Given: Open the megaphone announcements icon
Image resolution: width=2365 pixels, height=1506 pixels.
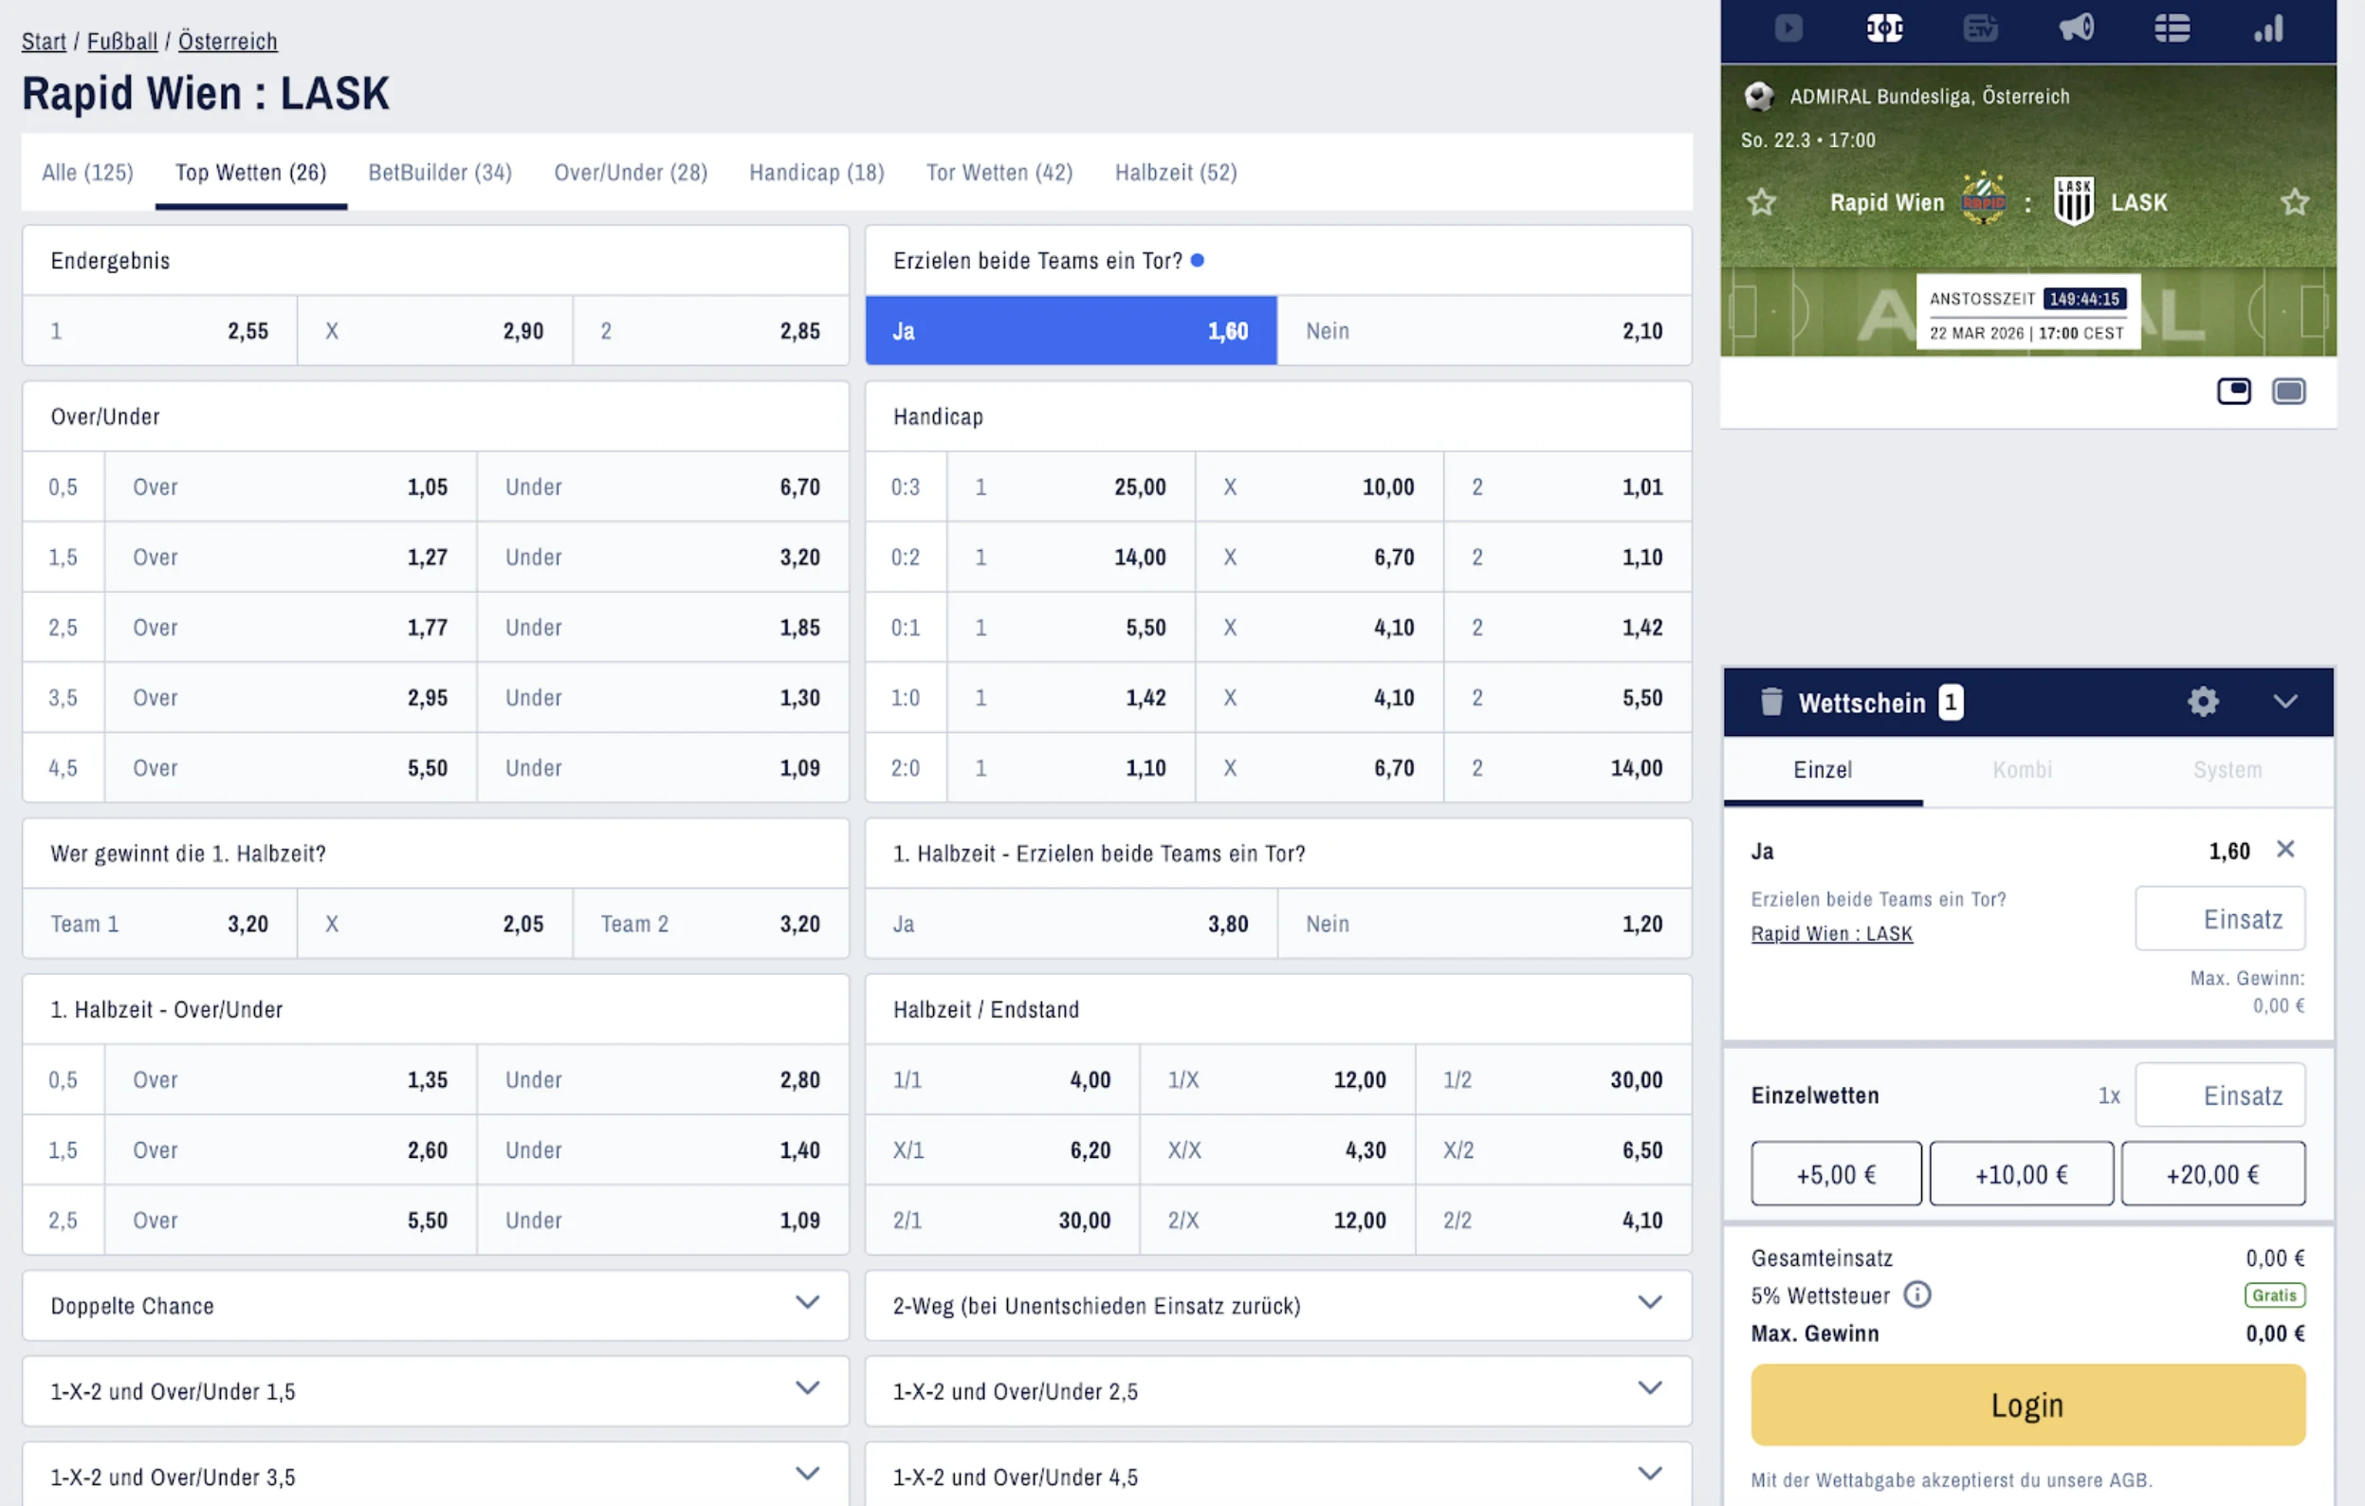Looking at the screenshot, I should pos(2077,28).
